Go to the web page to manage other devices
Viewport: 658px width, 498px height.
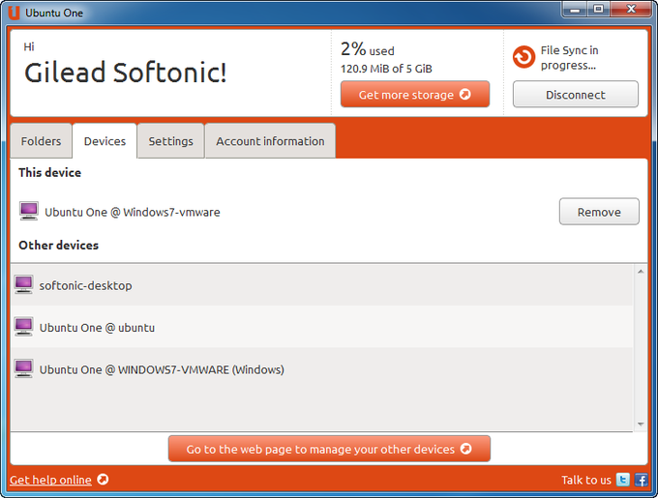coord(329,449)
